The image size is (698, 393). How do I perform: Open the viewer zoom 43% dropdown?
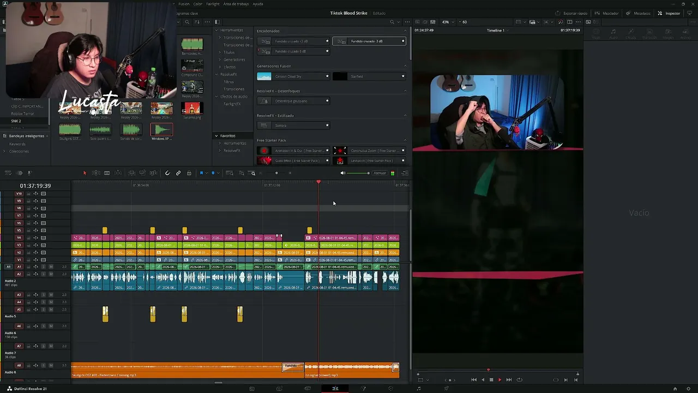pyautogui.click(x=448, y=22)
